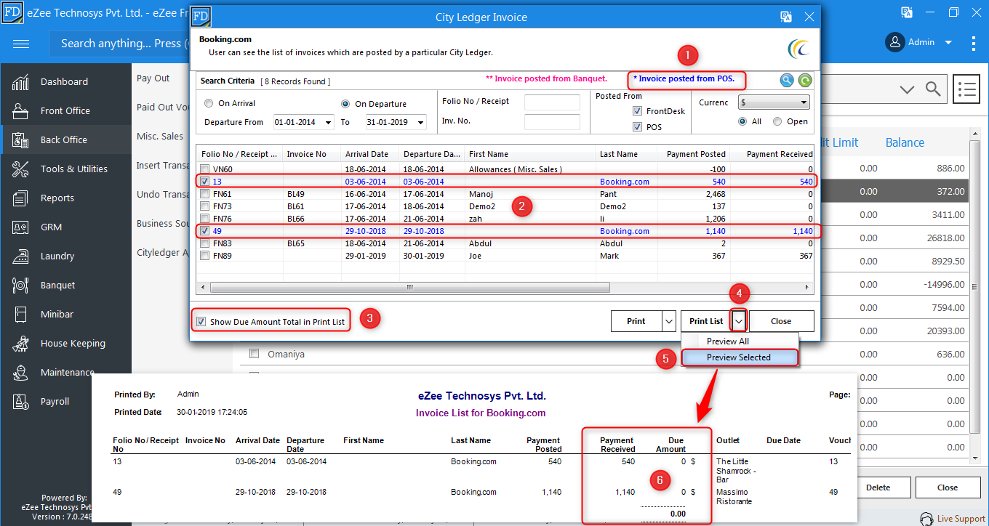The image size is (989, 526).
Task: Choose Preview Selected from menu
Action: coord(739,357)
